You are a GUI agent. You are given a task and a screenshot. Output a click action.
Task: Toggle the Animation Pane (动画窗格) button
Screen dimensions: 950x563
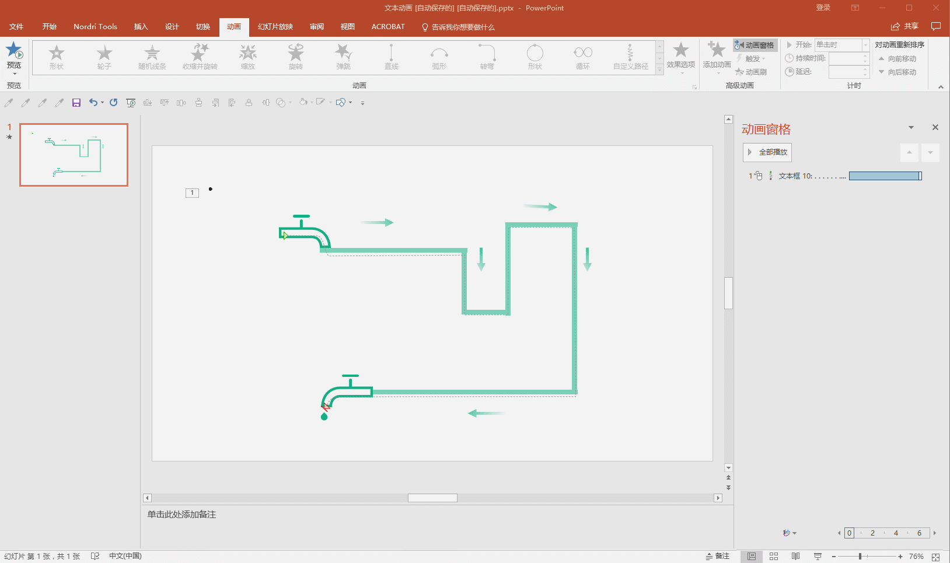click(x=755, y=45)
